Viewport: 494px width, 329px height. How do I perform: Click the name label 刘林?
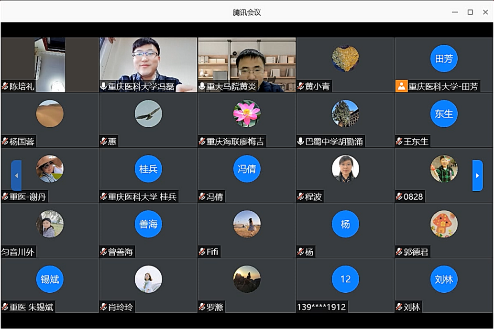tap(412, 307)
